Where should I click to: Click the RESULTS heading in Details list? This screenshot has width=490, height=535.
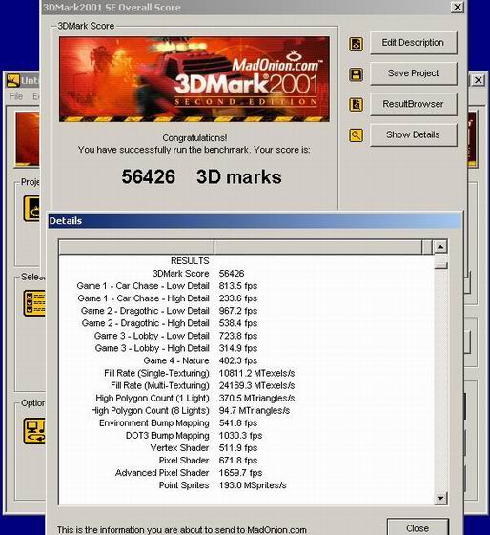click(190, 261)
